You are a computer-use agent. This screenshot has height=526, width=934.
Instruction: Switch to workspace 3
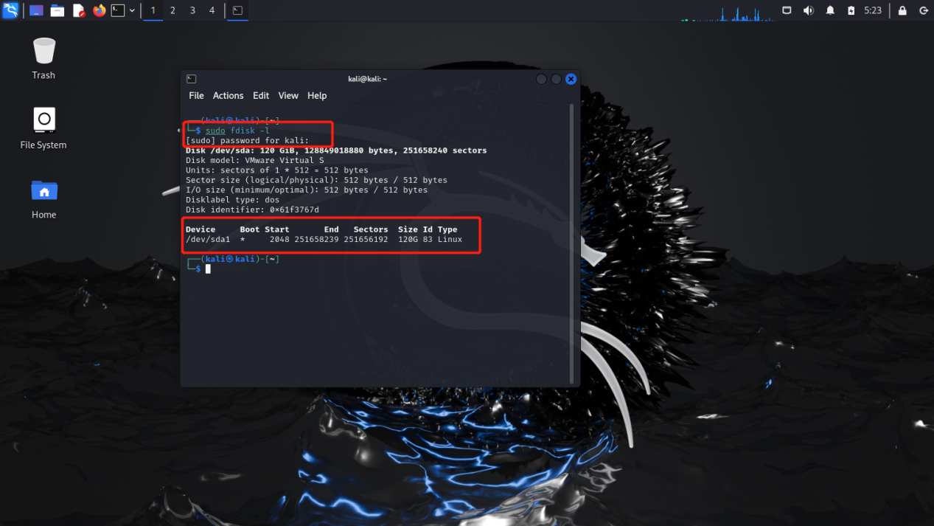[x=192, y=10]
